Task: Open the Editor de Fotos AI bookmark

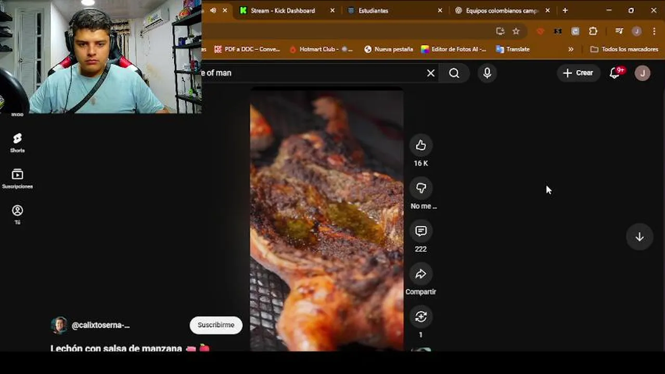Action: point(453,49)
